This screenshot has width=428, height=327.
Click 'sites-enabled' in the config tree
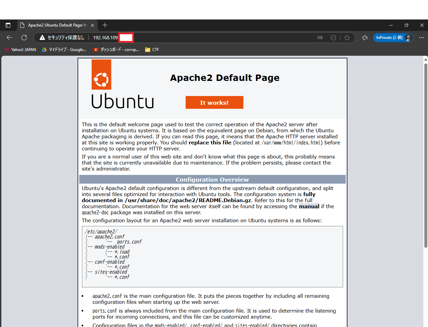tap(111, 272)
